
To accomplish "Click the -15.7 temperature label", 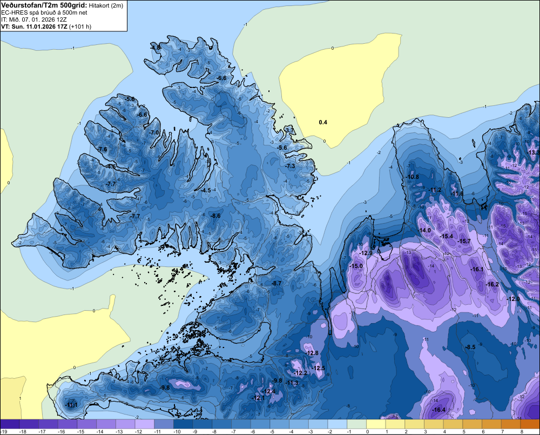I will coord(464,241).
